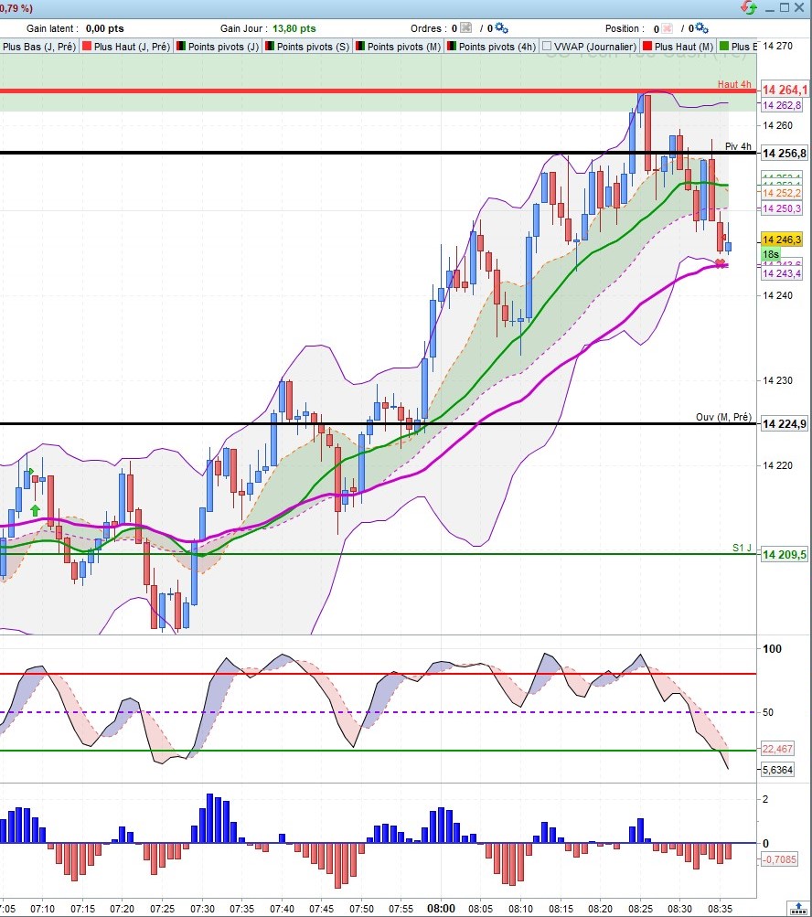Toggle the VWAP (Journalier) checkbox
This screenshot has width=812, height=917.
click(547, 47)
